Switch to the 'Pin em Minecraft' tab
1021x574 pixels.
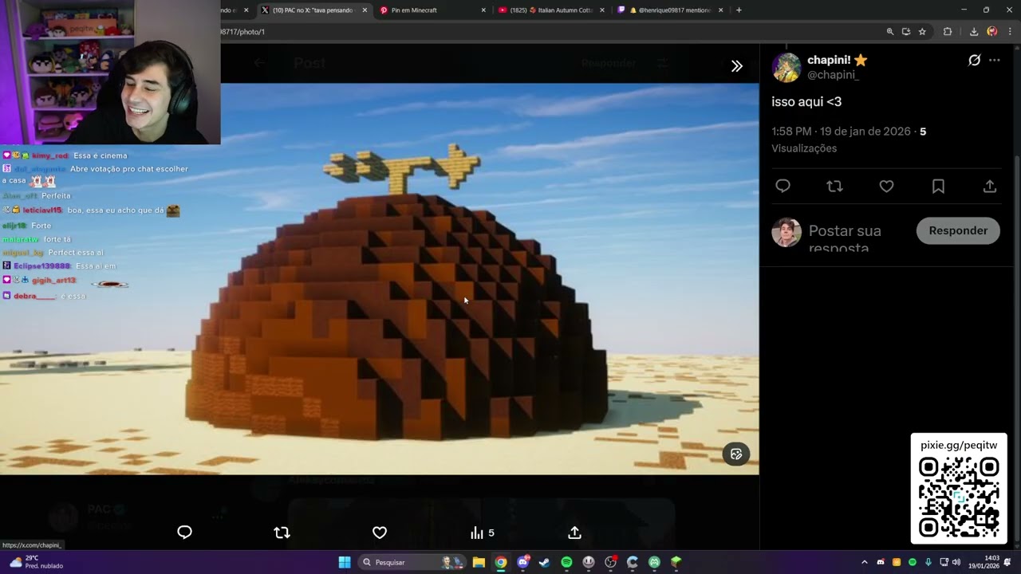[432, 10]
